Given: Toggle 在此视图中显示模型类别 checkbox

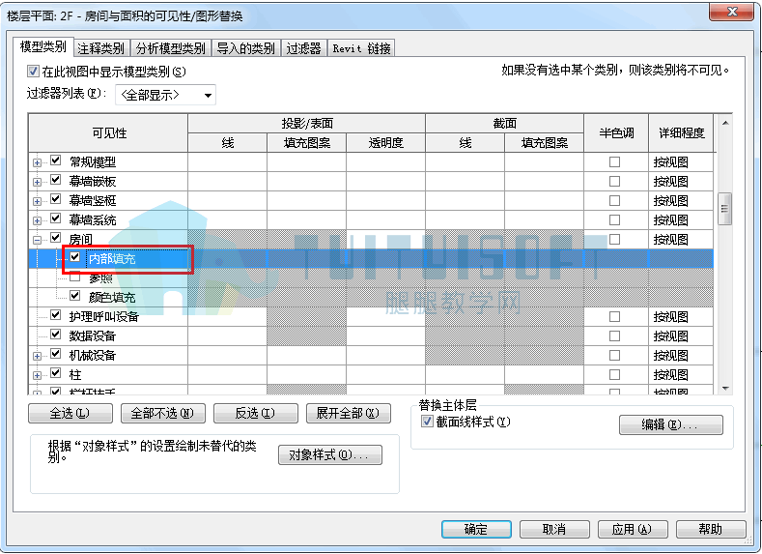Looking at the screenshot, I should tap(33, 72).
